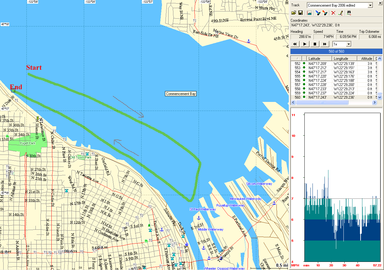Viewport: 384px width, 270px height.
Task: Rewind the track playback
Action: coord(295,44)
